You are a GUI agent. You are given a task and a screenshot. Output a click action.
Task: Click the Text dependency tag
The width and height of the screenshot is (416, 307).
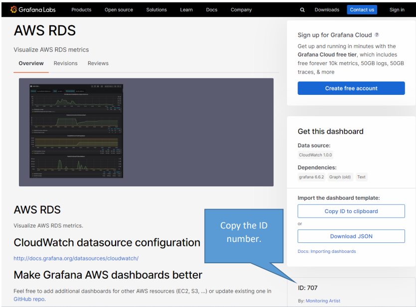(x=361, y=177)
